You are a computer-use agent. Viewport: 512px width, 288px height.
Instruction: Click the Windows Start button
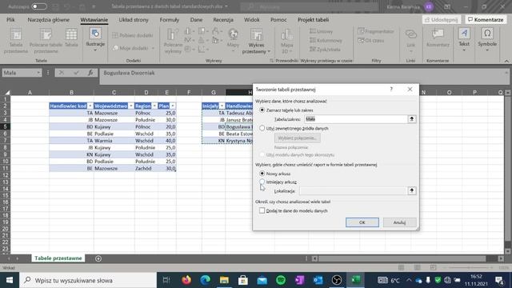pos(10,280)
